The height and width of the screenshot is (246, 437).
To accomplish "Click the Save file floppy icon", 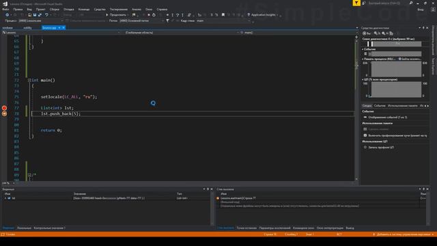I will [x=35, y=15].
